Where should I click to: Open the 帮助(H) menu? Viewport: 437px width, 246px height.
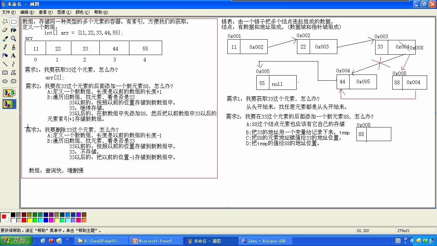(101, 12)
